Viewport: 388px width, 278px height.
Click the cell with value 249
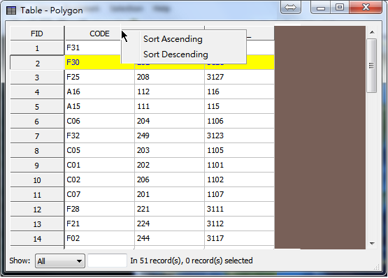pos(169,136)
